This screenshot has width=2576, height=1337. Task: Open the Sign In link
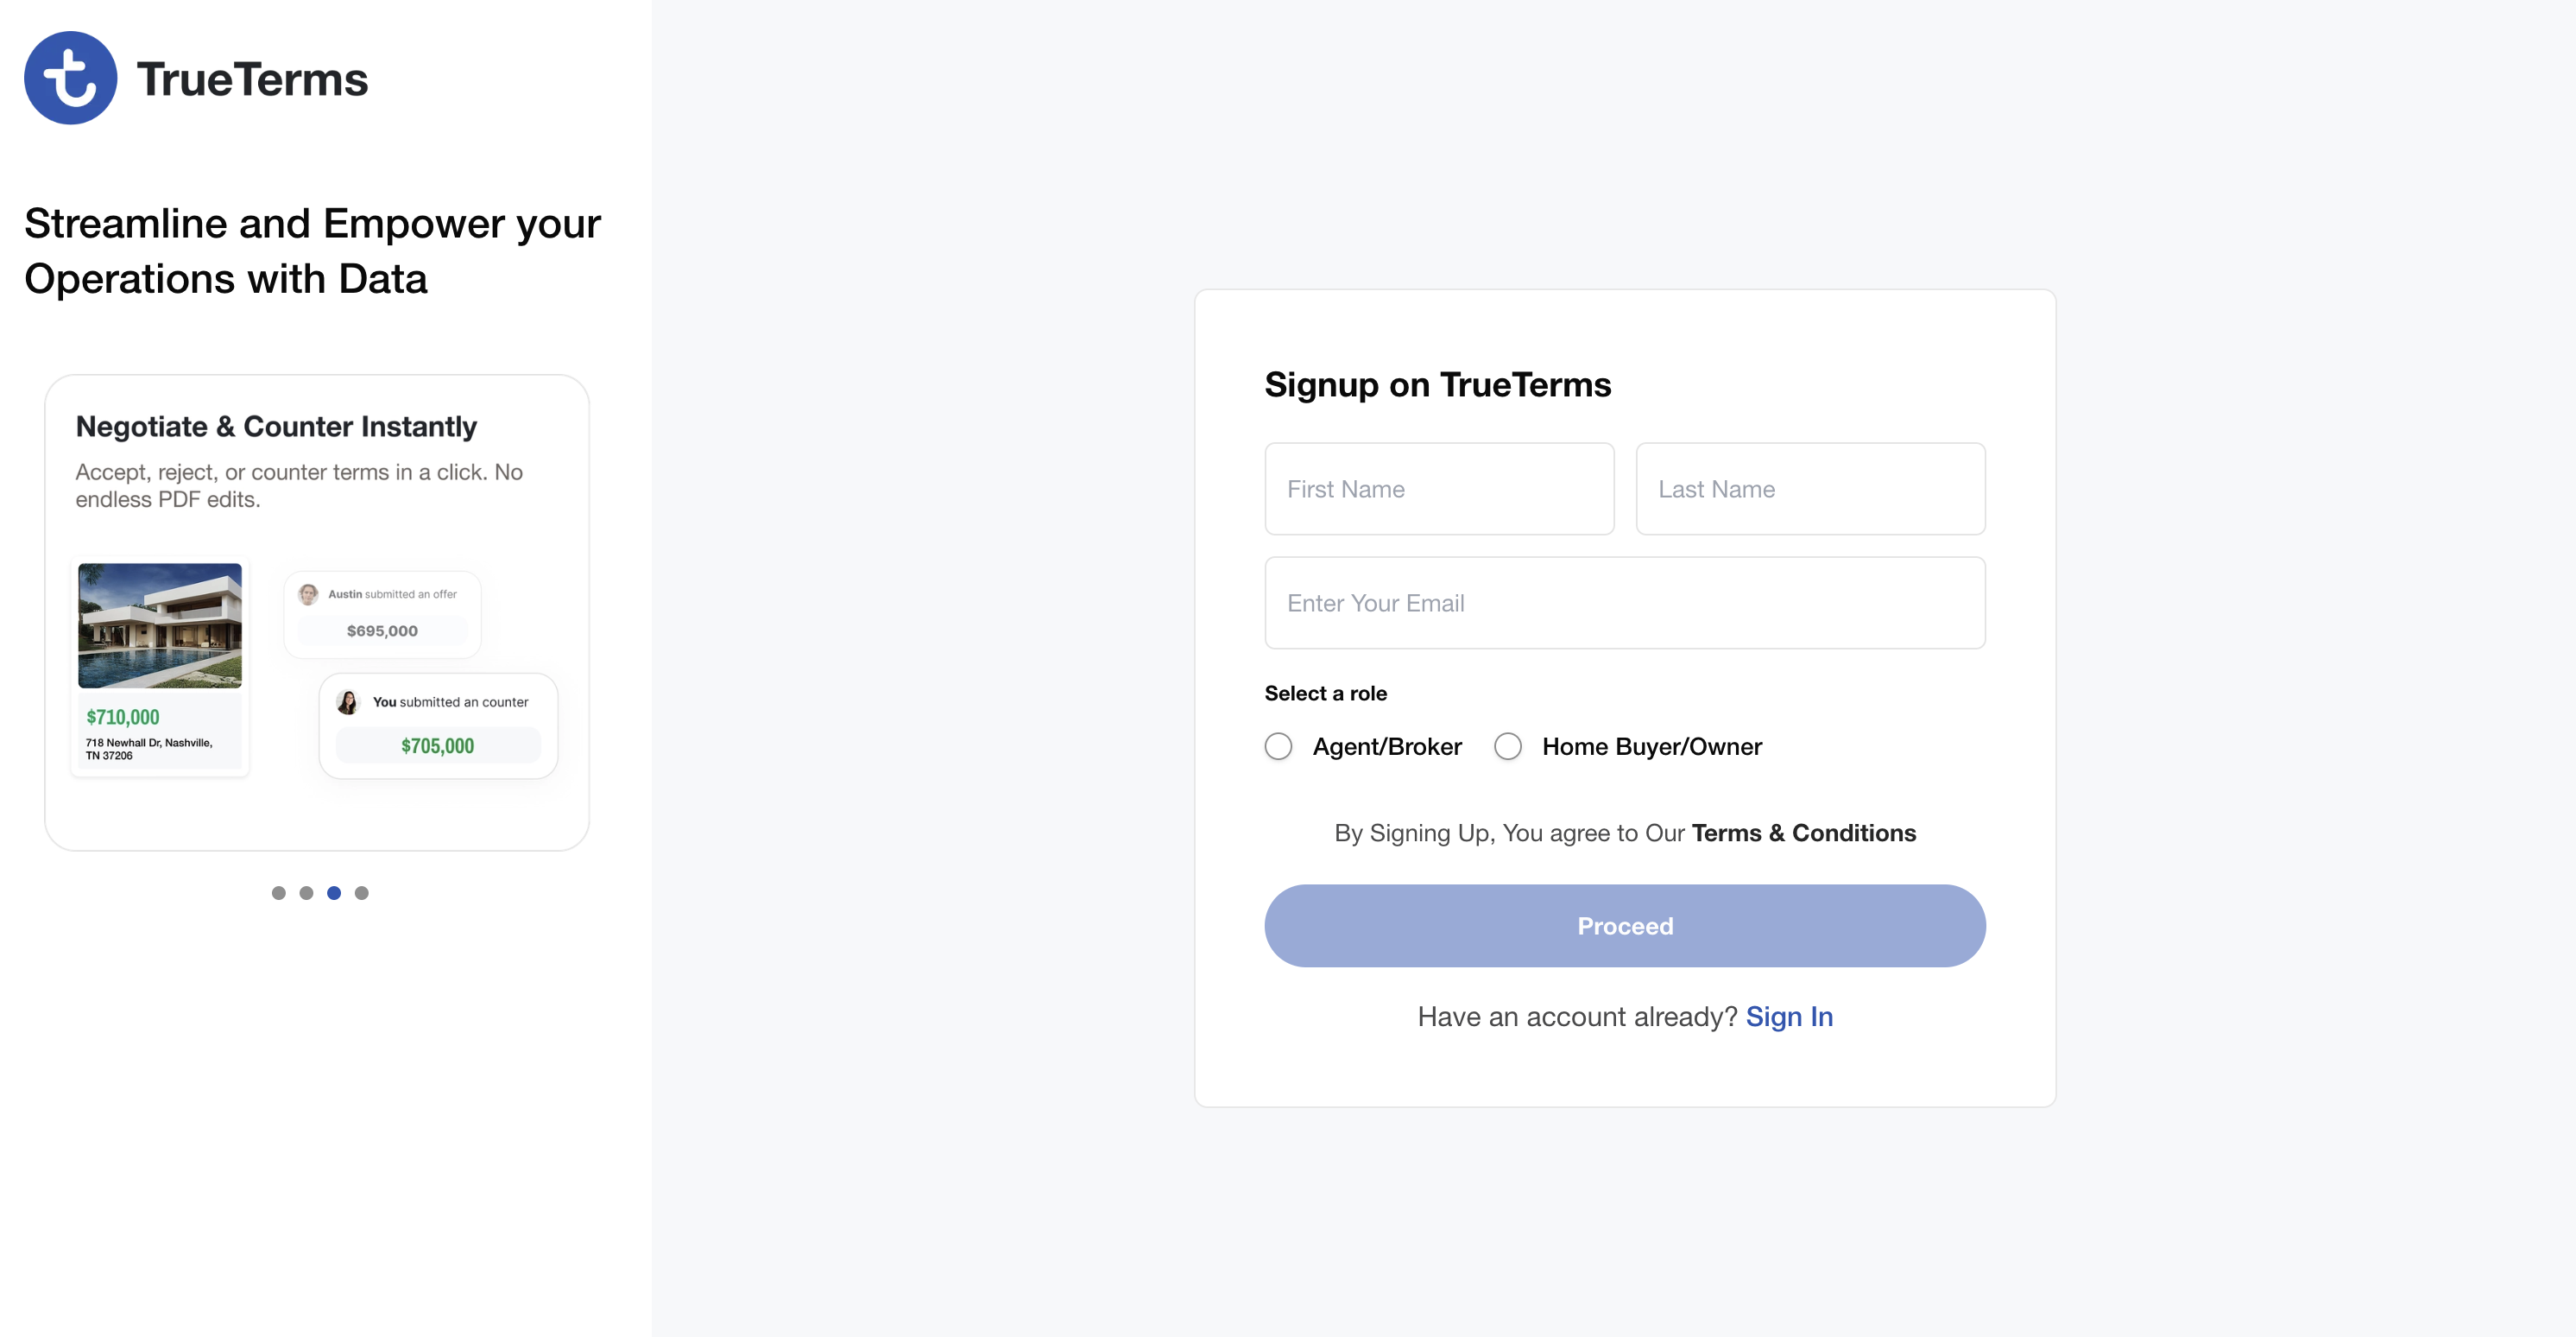click(x=1789, y=1017)
